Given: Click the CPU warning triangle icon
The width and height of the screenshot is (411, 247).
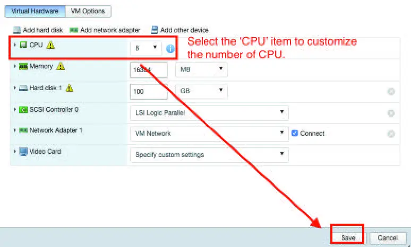Looking at the screenshot, I should [51, 45].
